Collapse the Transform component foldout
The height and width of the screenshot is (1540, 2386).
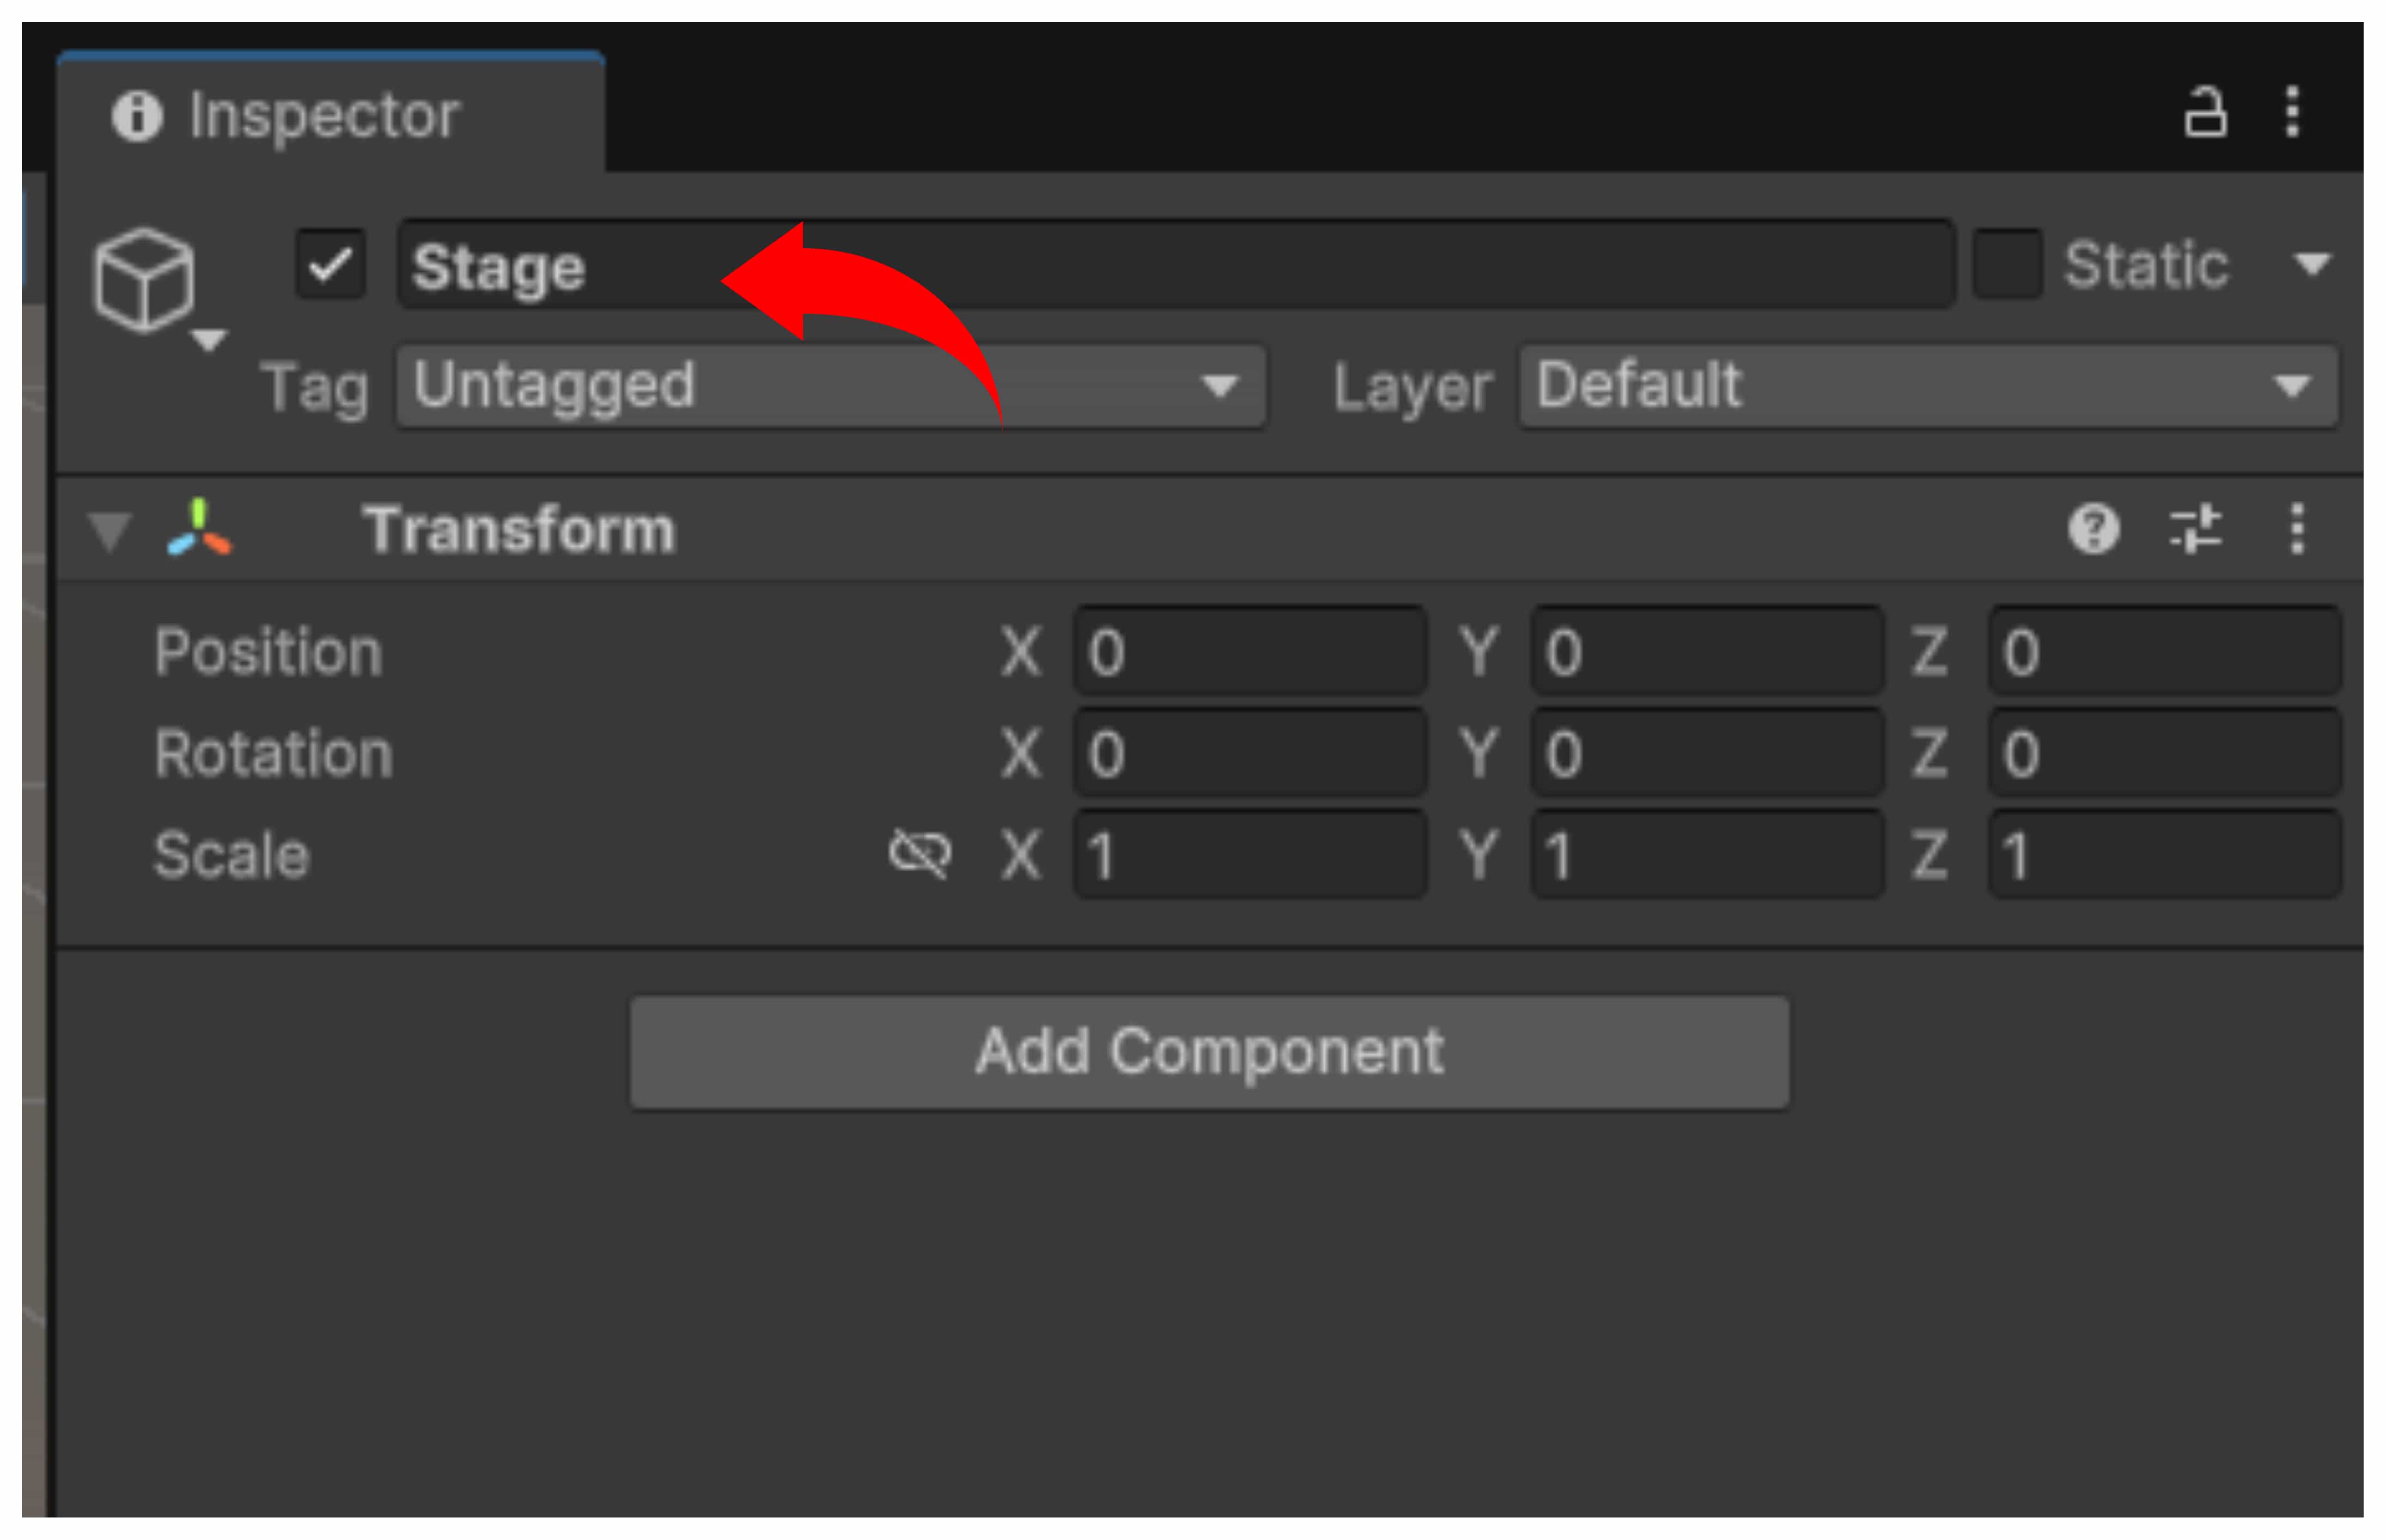[109, 530]
